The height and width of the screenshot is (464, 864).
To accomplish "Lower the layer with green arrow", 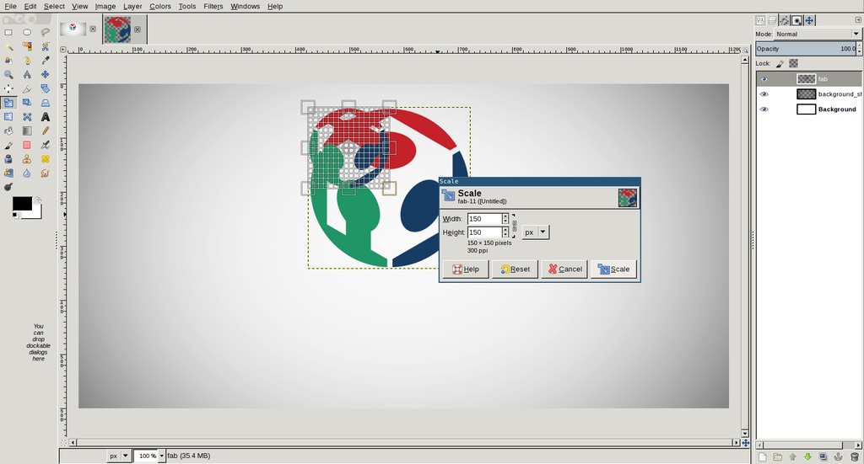I will [x=807, y=457].
